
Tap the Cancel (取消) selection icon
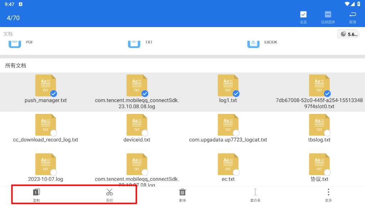(x=353, y=15)
